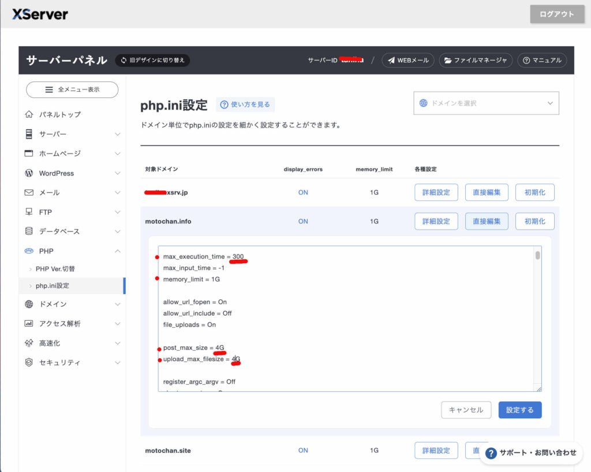Click the ドメイン globe icon in sidebar
The width and height of the screenshot is (591, 472).
click(x=29, y=304)
